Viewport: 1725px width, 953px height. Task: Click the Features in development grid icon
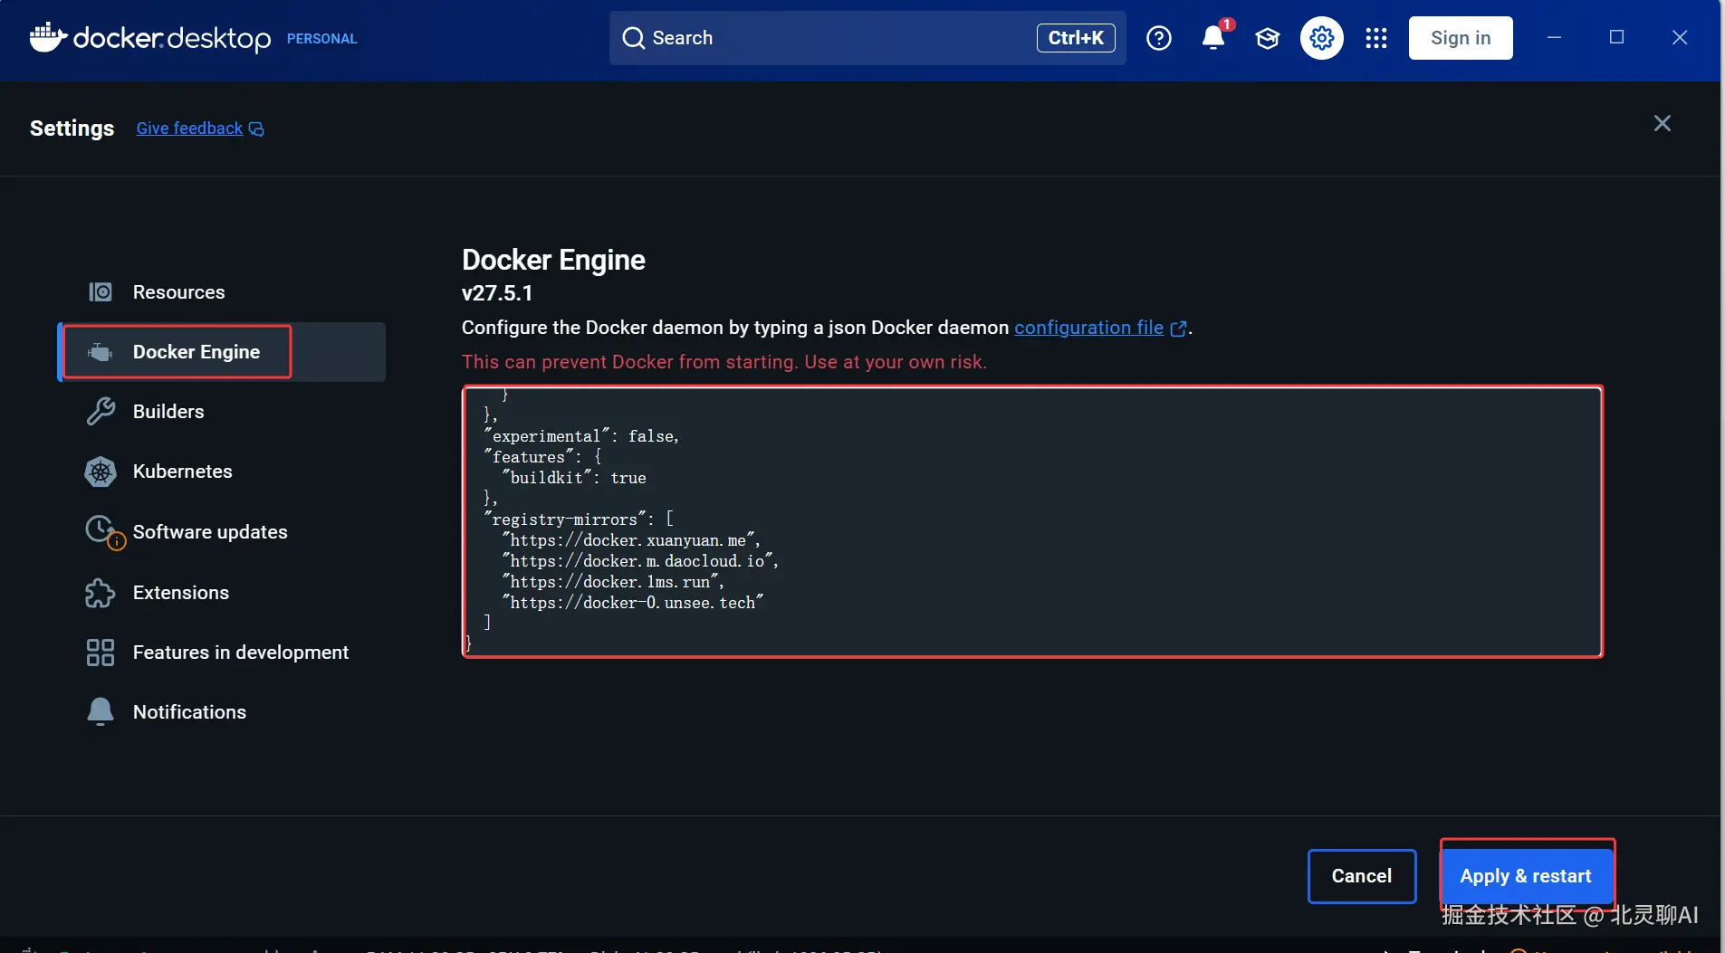tap(101, 653)
